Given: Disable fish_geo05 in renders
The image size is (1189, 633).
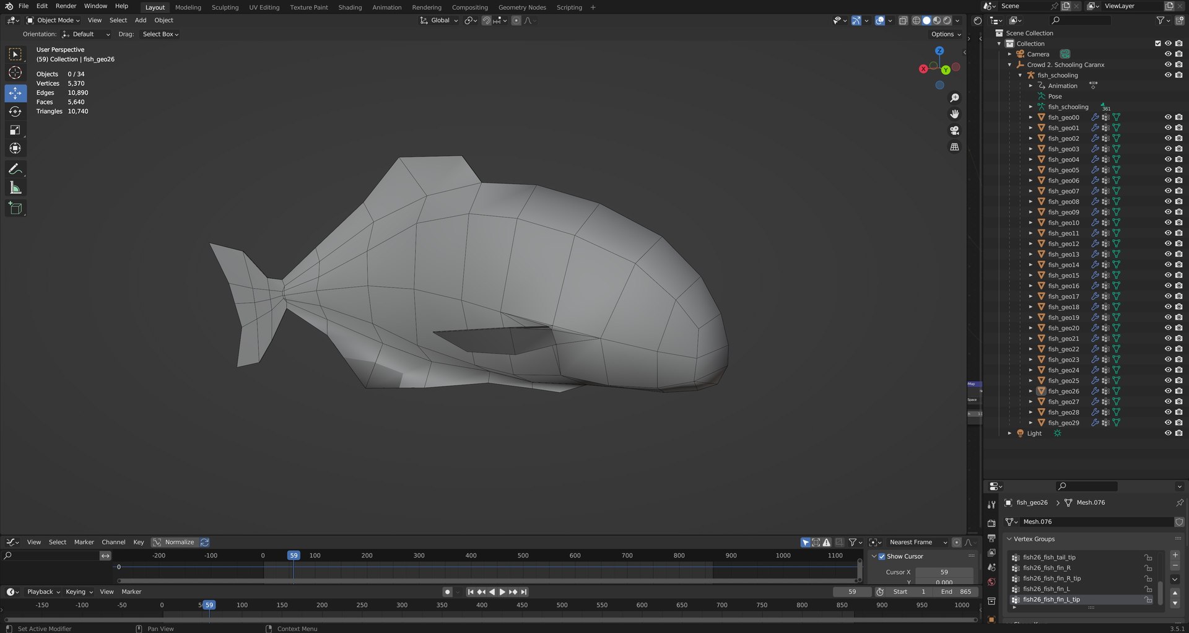Looking at the screenshot, I should (x=1178, y=170).
